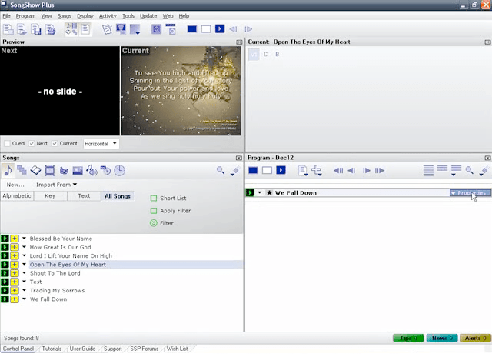
Task: Play We Fall Down in the Program panel
Action: [x=250, y=192]
